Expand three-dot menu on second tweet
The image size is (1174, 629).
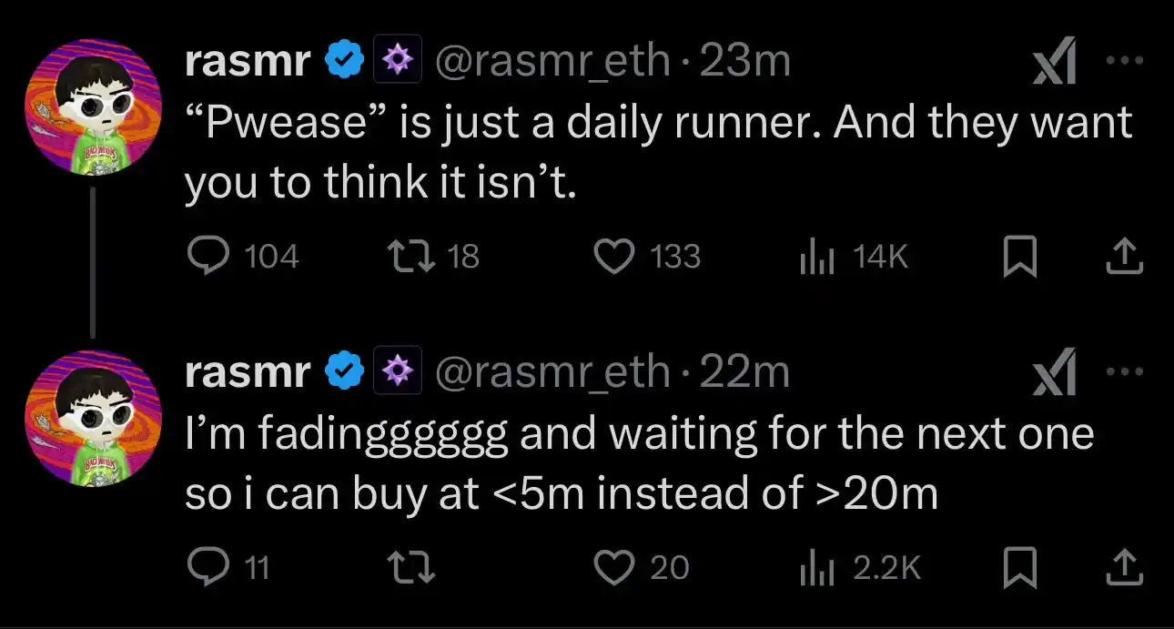(1124, 371)
